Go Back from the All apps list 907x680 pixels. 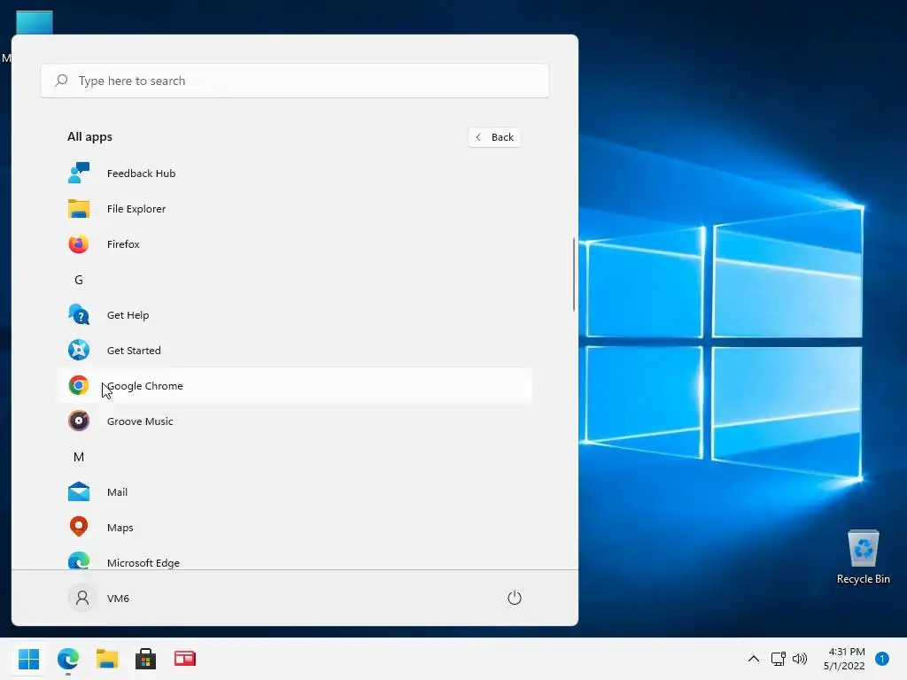(494, 137)
